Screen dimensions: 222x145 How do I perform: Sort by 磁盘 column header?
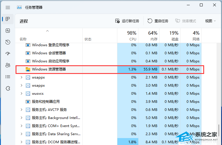click(170, 36)
